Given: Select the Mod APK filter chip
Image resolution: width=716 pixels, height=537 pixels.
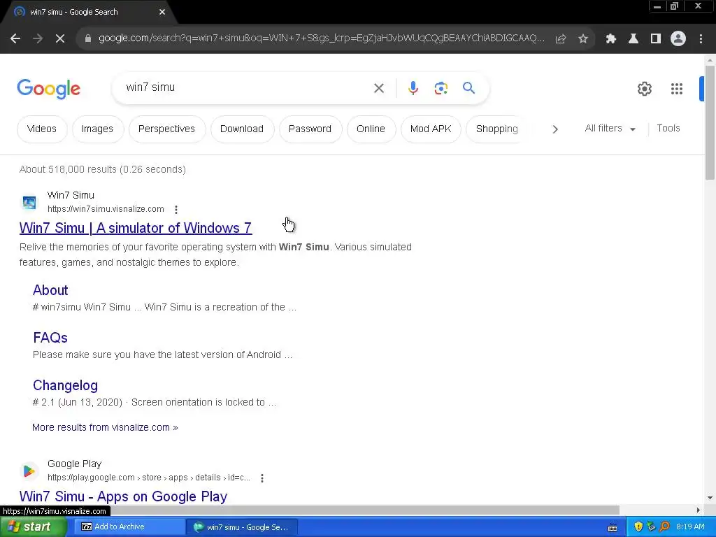Looking at the screenshot, I should [x=431, y=129].
